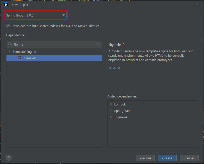
Task: Remove Thymeleaf from added dependencies
Action: point(111,117)
